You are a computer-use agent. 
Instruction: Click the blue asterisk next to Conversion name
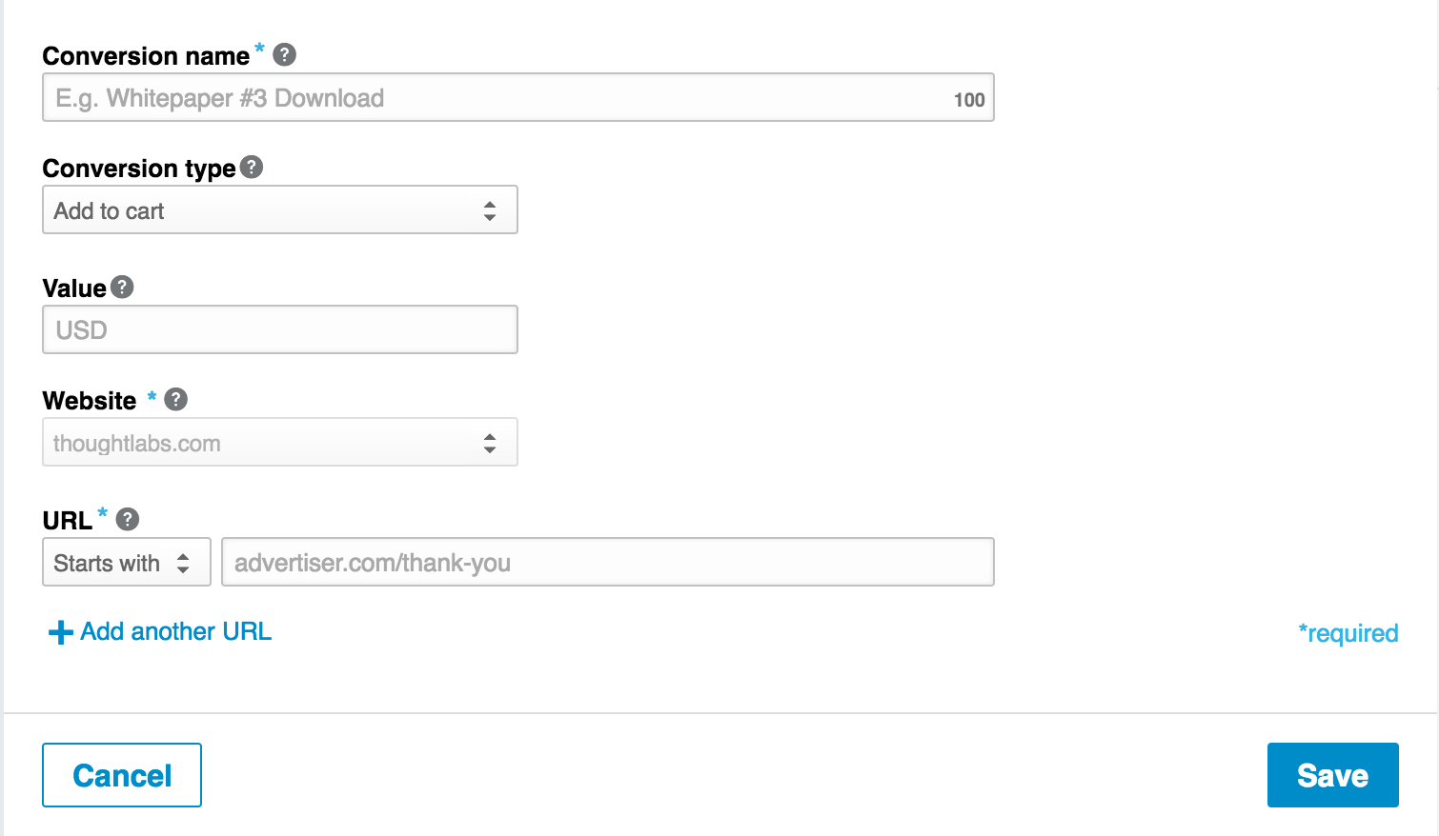pos(258,50)
